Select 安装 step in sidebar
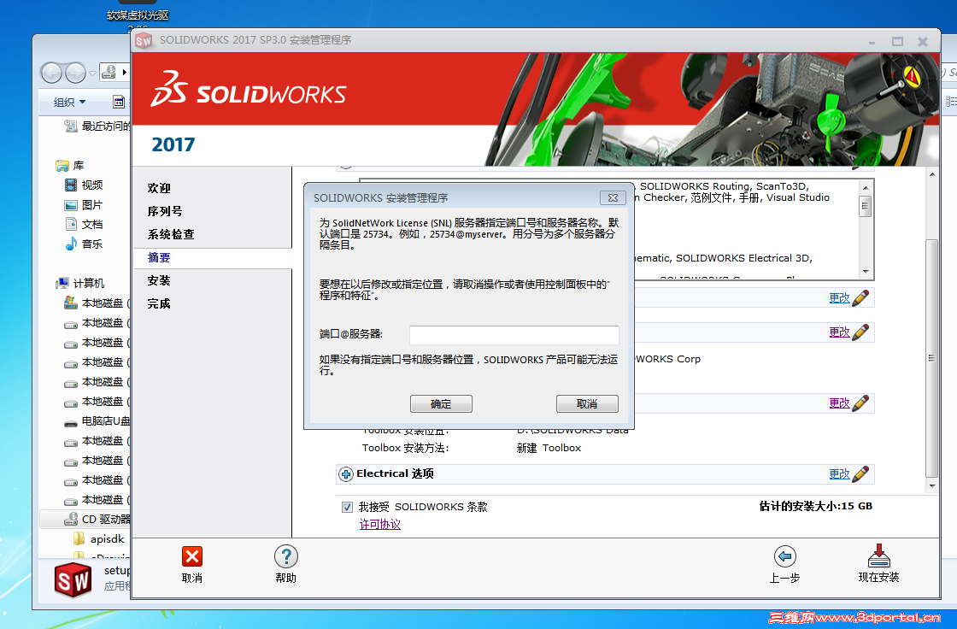The image size is (957, 629). [159, 281]
